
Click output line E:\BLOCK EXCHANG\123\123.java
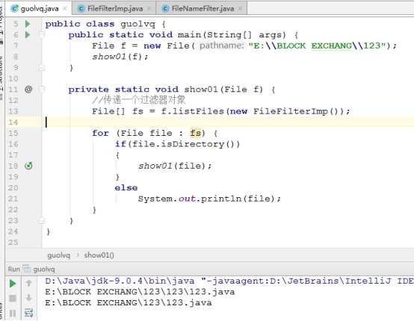(x=129, y=303)
